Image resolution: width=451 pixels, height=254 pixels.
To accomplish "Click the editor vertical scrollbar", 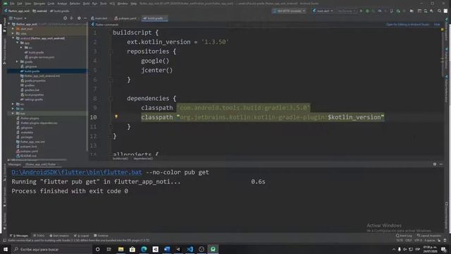I will [443, 54].
